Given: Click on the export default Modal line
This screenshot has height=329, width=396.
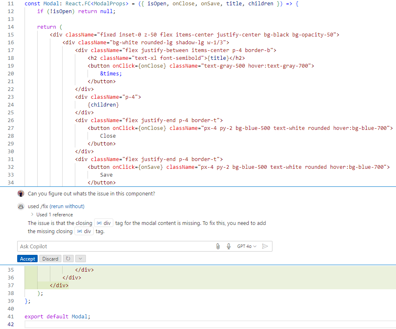Looking at the screenshot, I should pos(57,317).
